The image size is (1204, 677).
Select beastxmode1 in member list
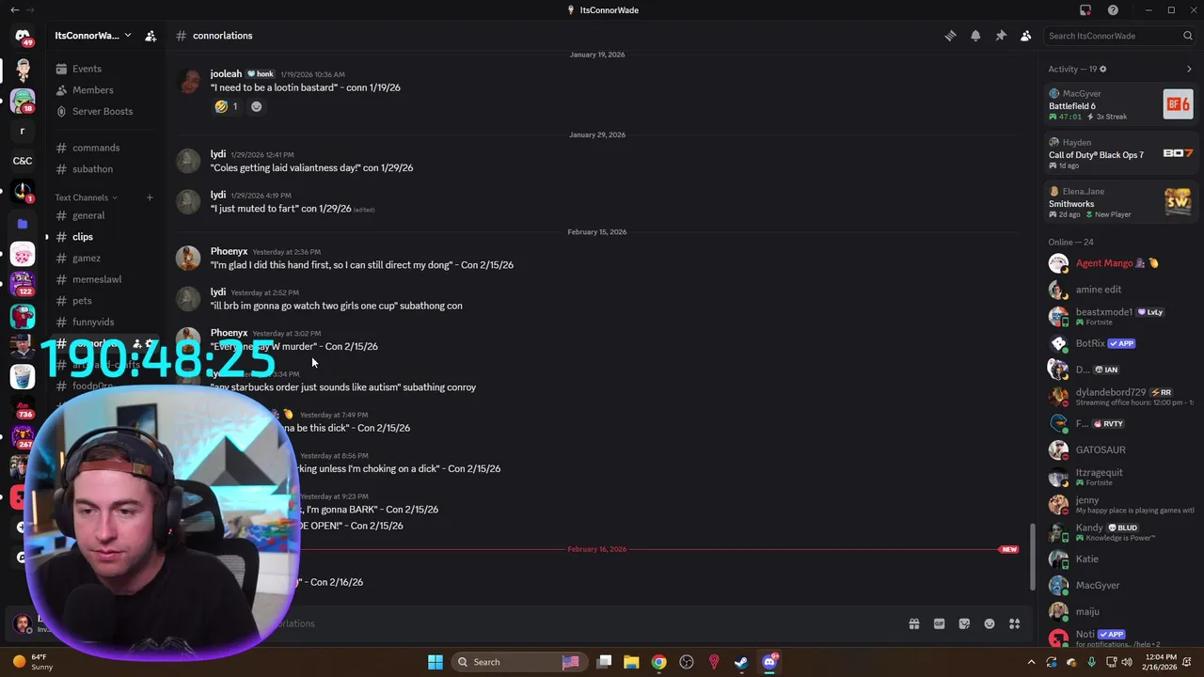1120,316
